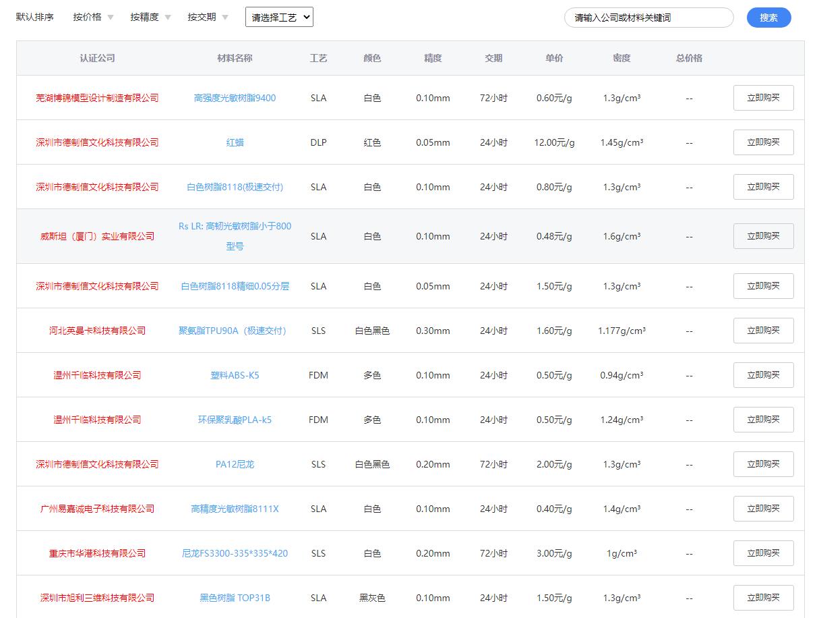Buy the 红蜡 DLP material now
Screen dimensions: 819x618
[763, 142]
